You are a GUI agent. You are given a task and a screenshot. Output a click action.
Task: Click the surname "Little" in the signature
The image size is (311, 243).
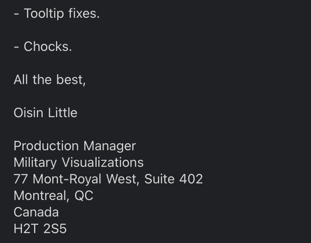(x=63, y=113)
